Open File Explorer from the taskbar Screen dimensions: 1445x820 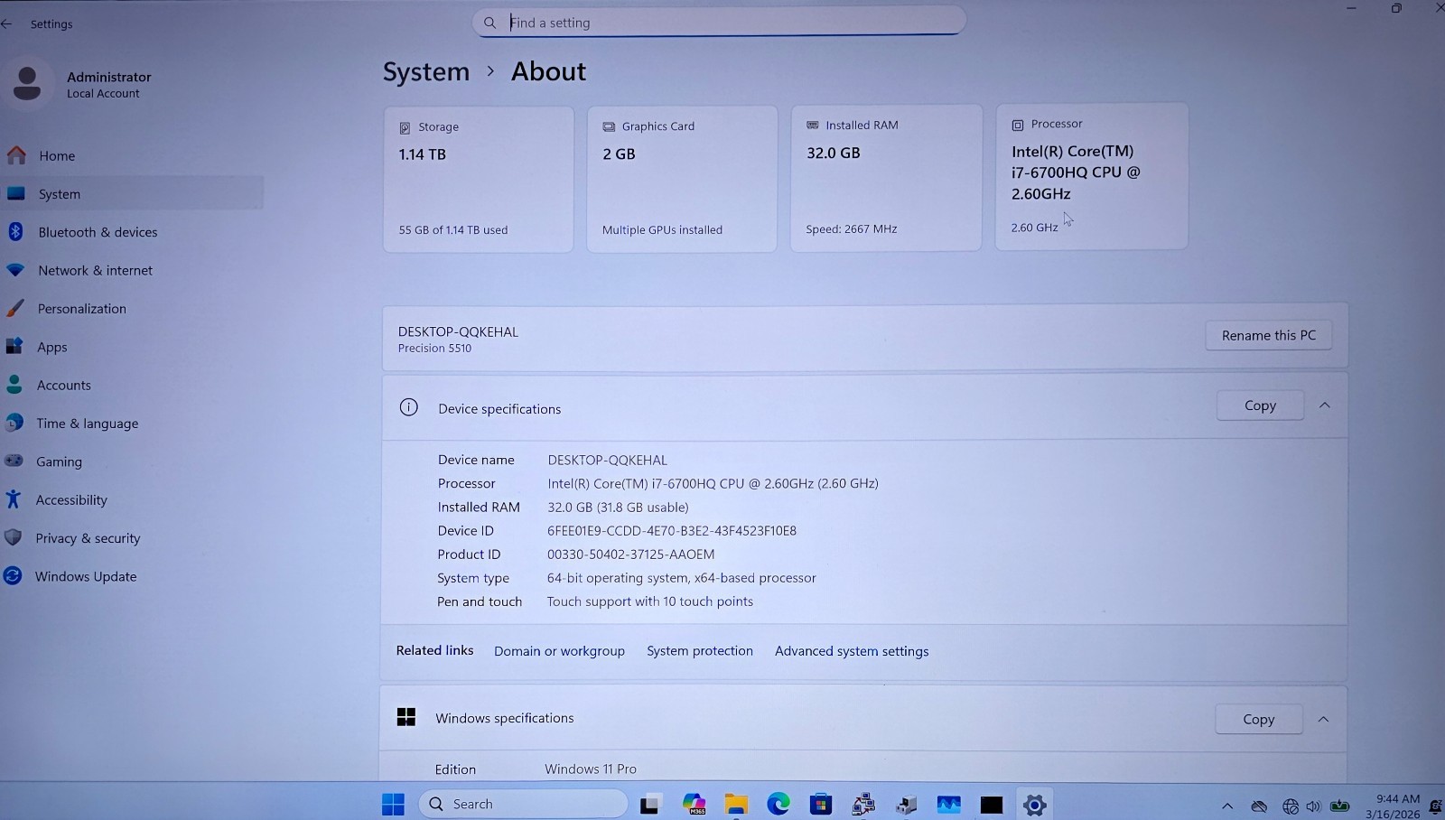(736, 804)
